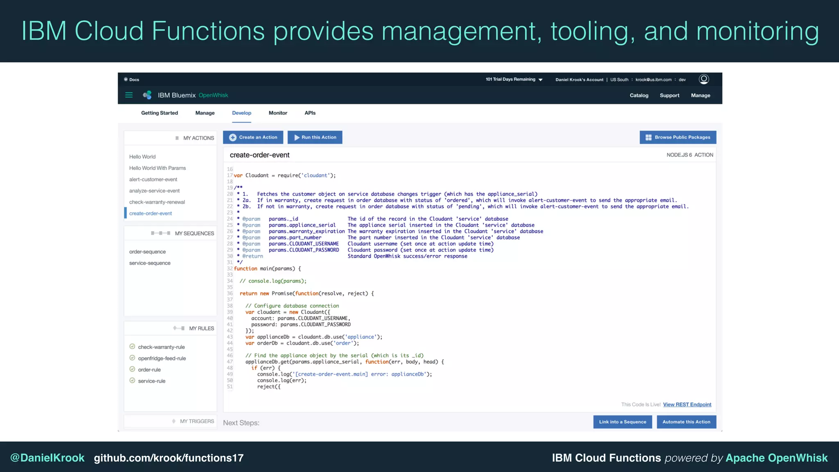Image resolution: width=839 pixels, height=472 pixels.
Task: Select create-order-event action
Action: point(150,213)
